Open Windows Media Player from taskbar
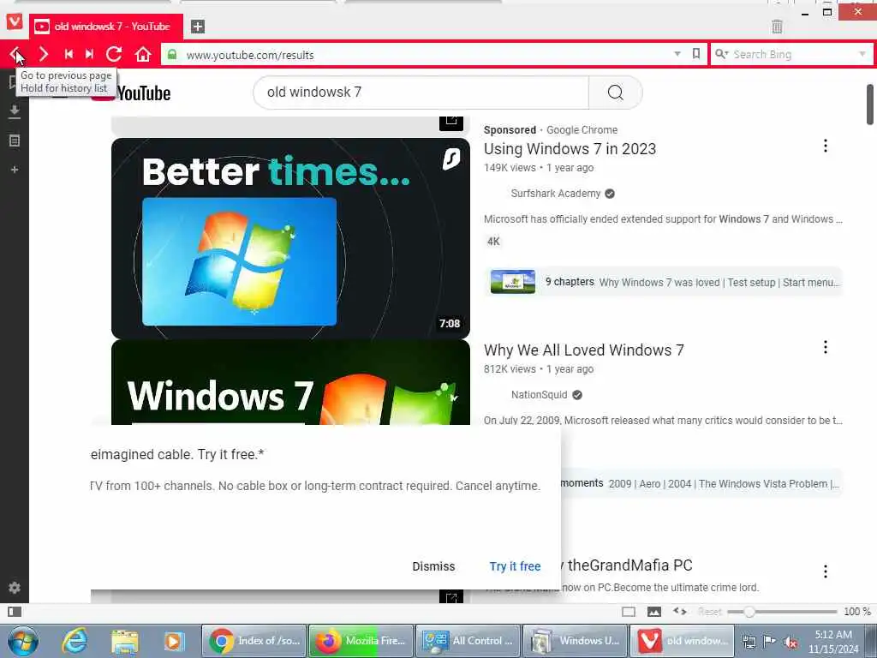877x658 pixels. click(175, 641)
